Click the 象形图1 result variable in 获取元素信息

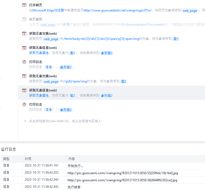[x=107, y=53]
